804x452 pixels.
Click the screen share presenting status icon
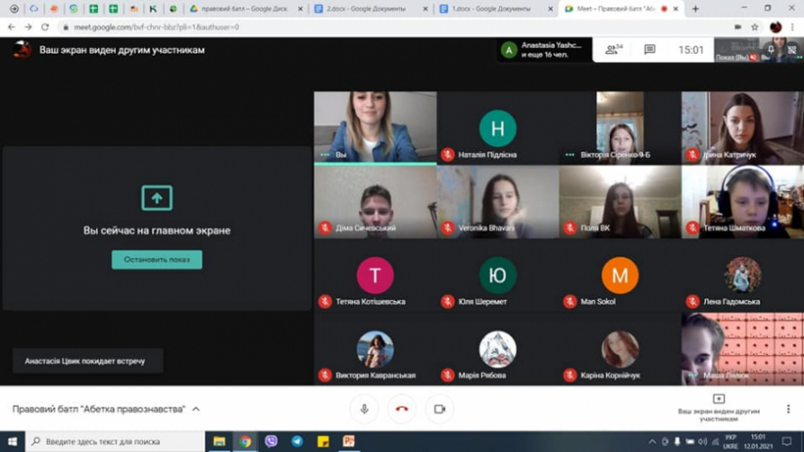[x=718, y=400]
